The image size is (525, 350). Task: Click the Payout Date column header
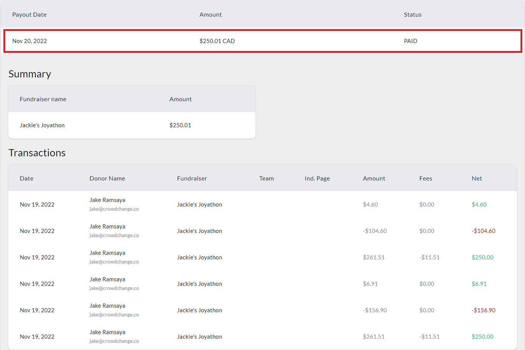(x=29, y=15)
